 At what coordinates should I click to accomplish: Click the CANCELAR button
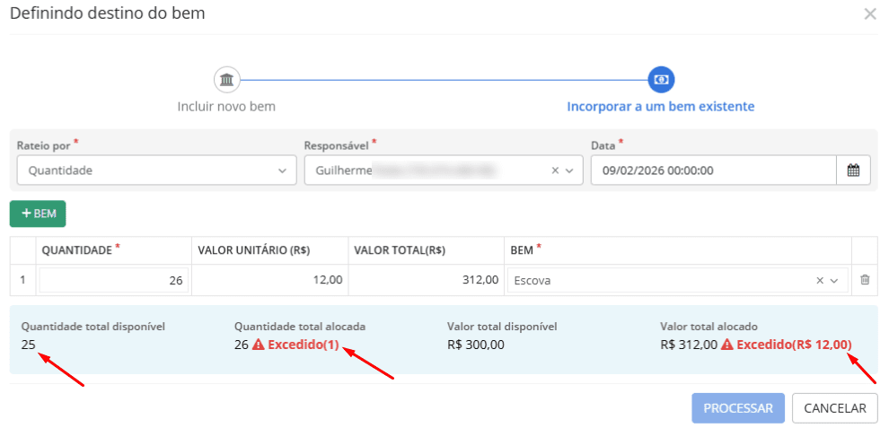[834, 408]
